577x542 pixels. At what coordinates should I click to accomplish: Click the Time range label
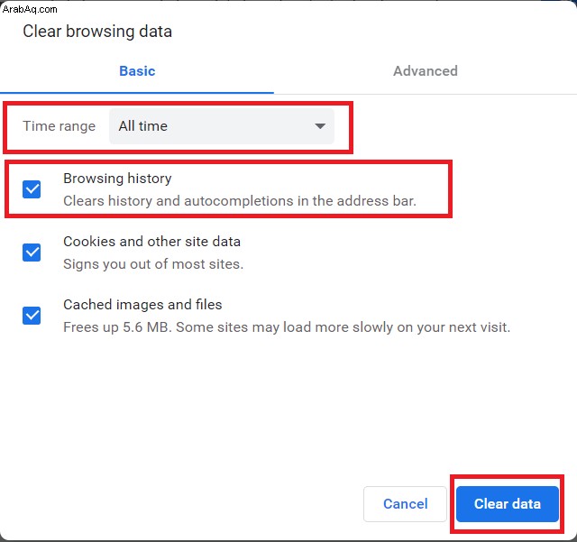60,126
